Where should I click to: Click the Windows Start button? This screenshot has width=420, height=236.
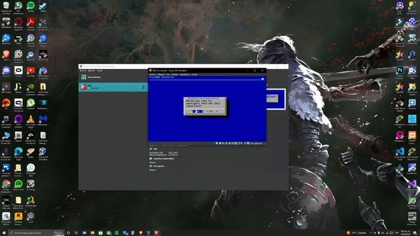tap(4, 233)
